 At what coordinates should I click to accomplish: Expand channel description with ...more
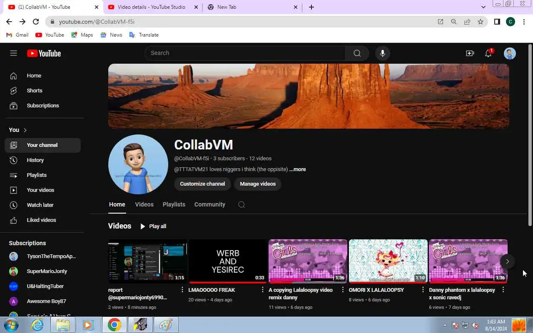pyautogui.click(x=298, y=169)
